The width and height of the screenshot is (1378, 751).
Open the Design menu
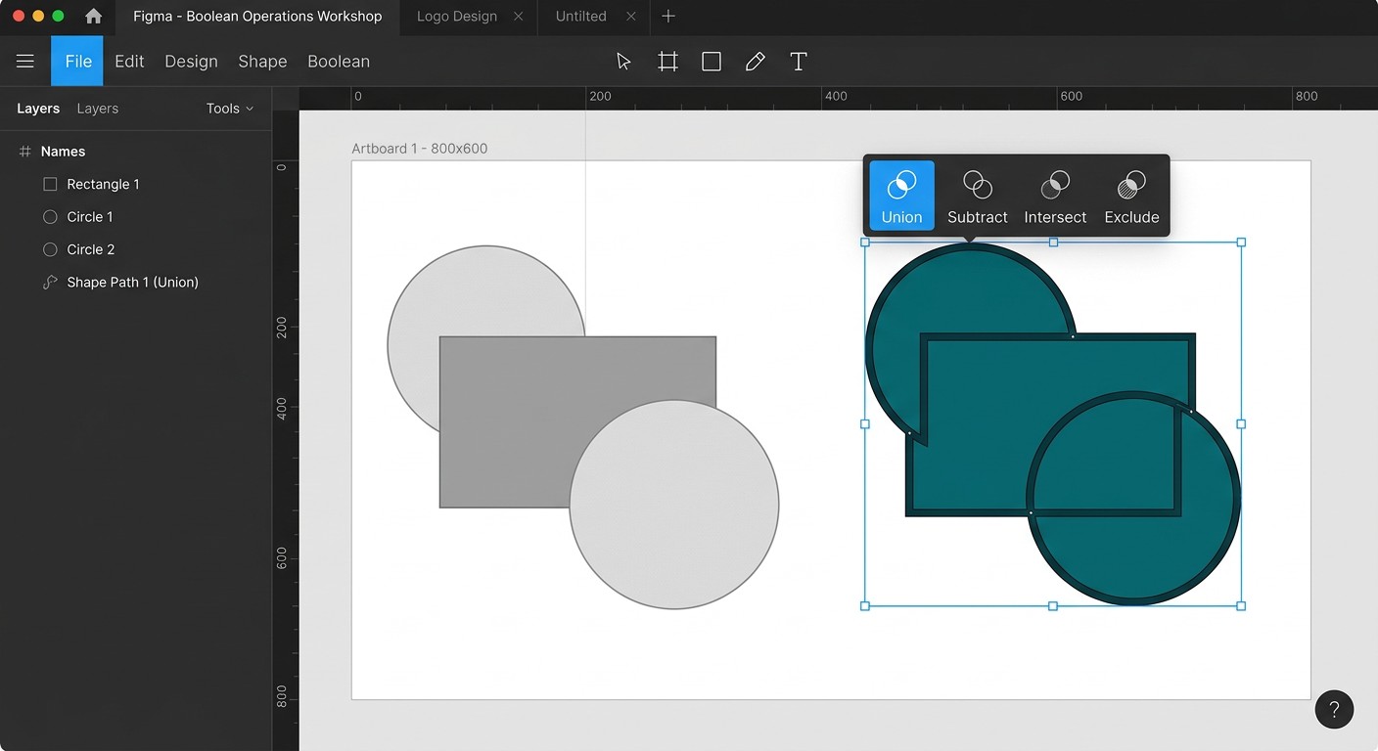[191, 62]
